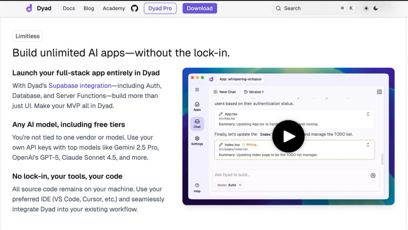Click the Dyad Pro button
The width and height of the screenshot is (408, 230).
160,8
